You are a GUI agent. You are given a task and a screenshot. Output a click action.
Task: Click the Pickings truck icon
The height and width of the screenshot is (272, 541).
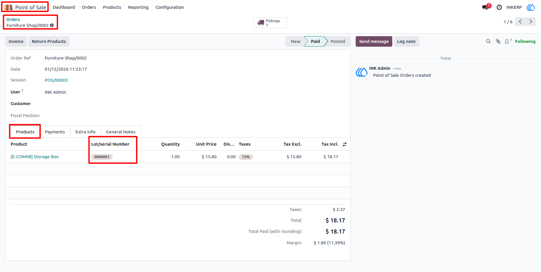(x=261, y=23)
